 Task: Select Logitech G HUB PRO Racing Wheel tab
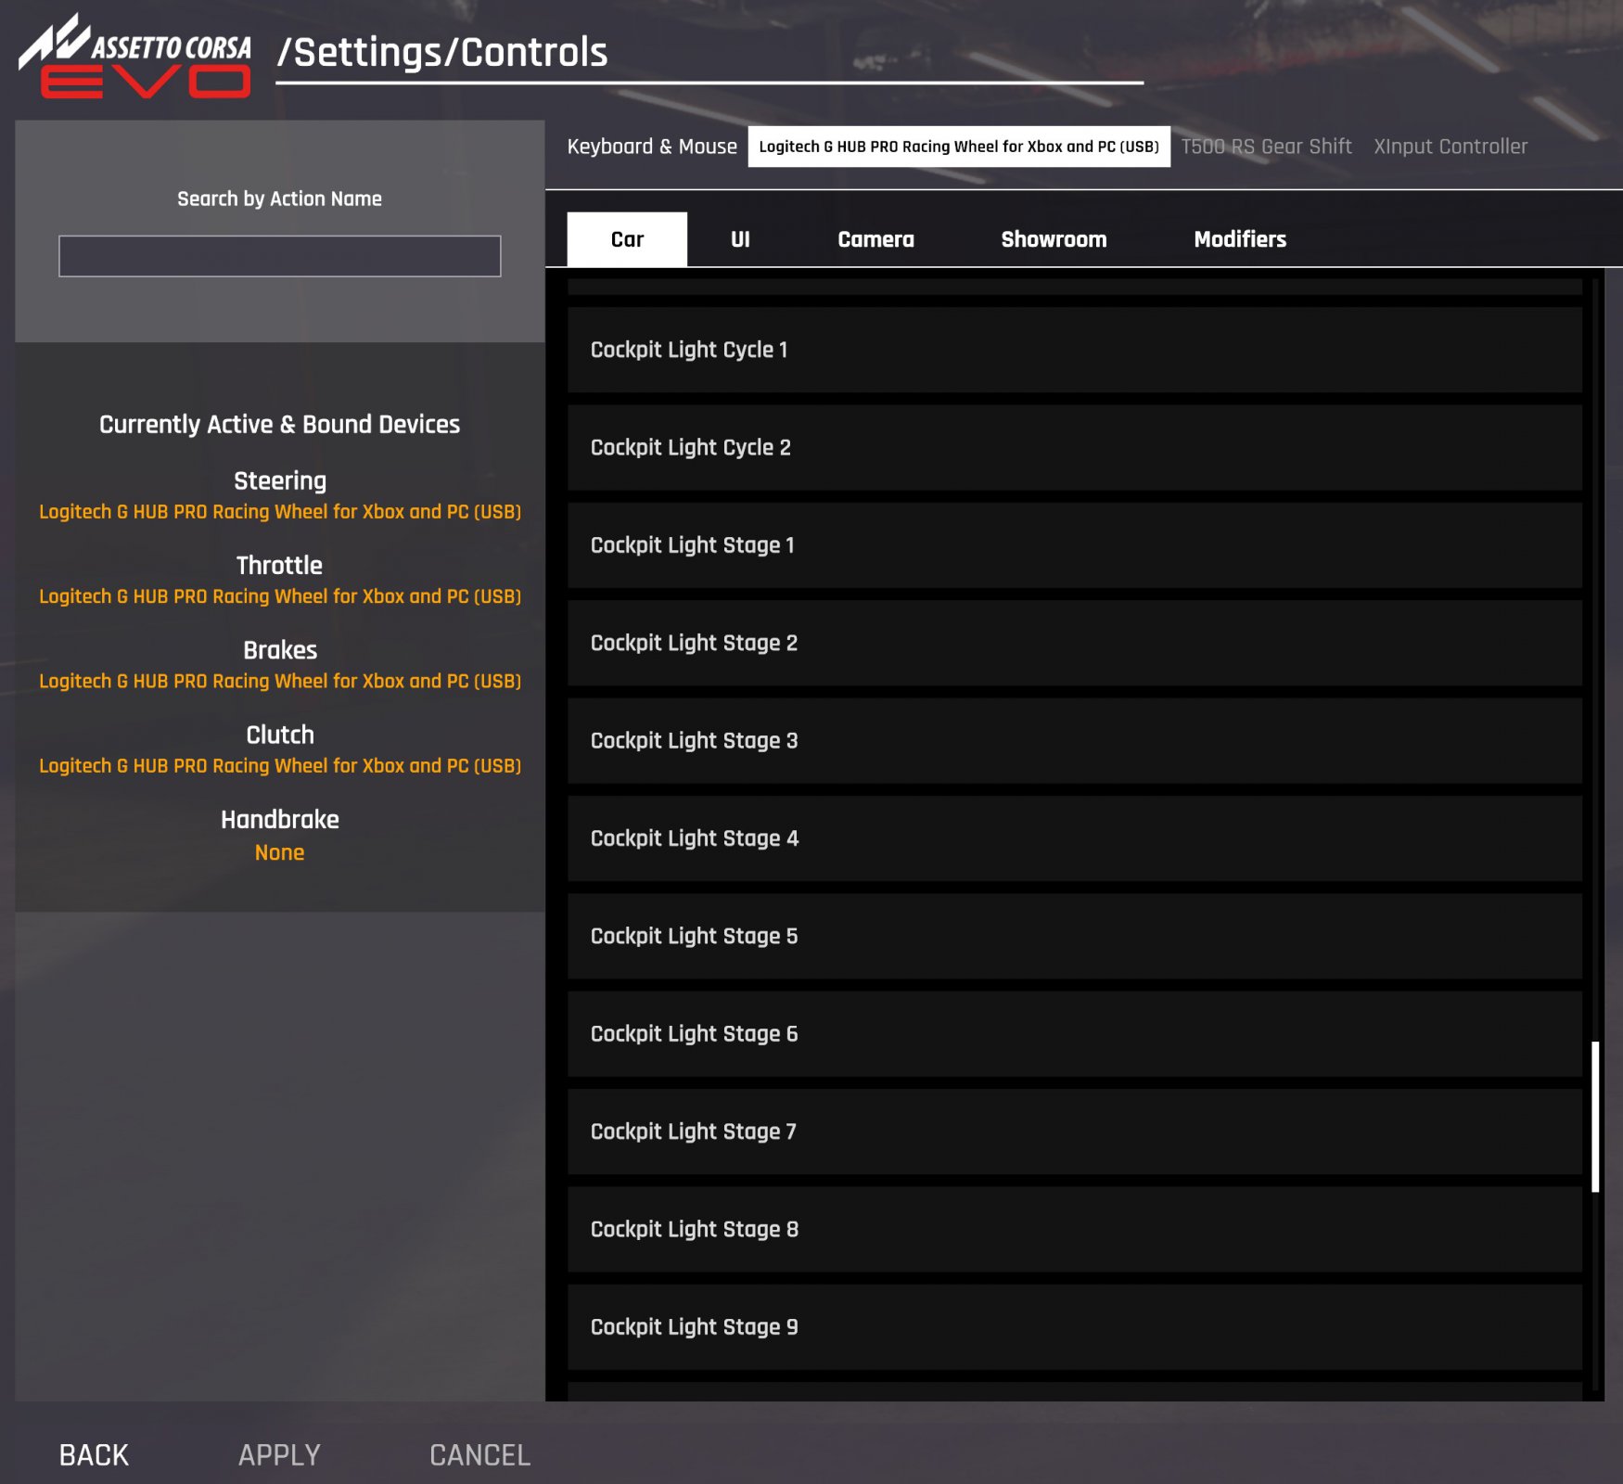tap(958, 147)
